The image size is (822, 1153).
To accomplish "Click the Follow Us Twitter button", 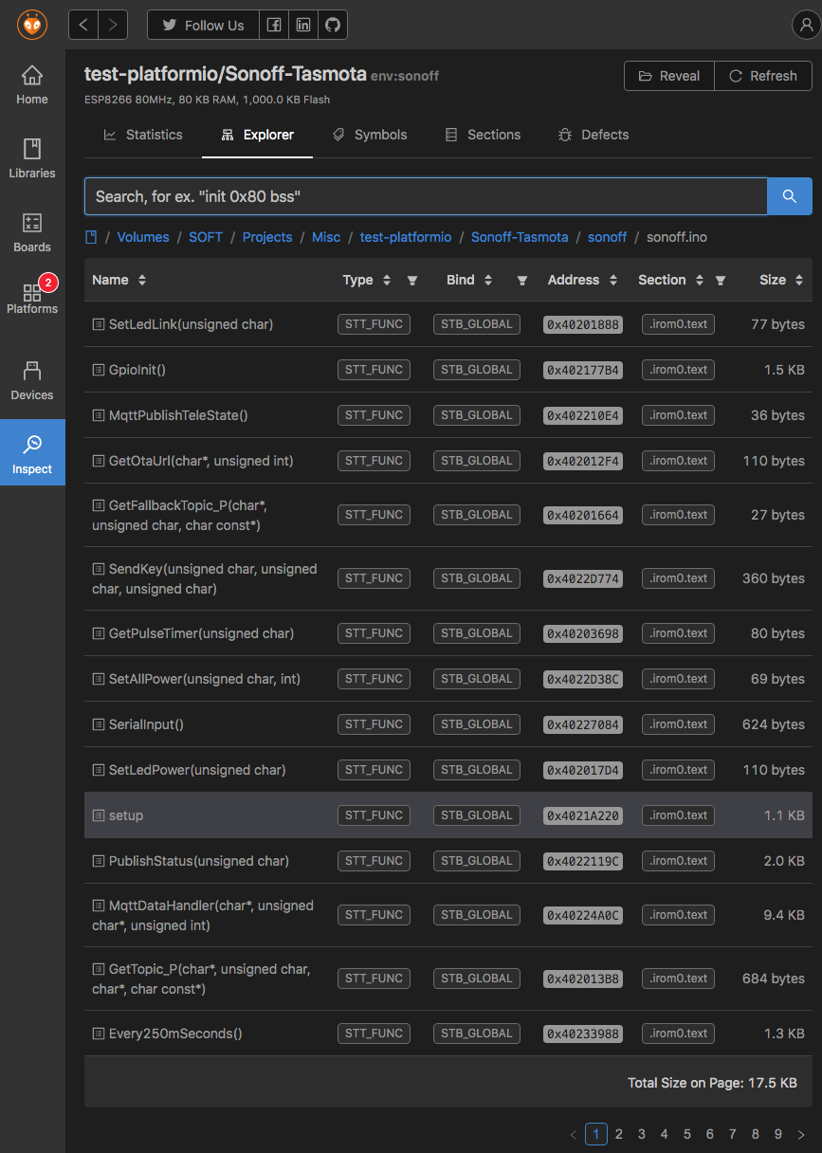I will (203, 25).
